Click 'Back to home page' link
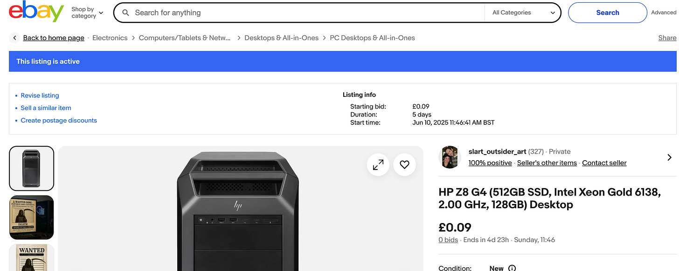679x271 pixels. (x=54, y=38)
